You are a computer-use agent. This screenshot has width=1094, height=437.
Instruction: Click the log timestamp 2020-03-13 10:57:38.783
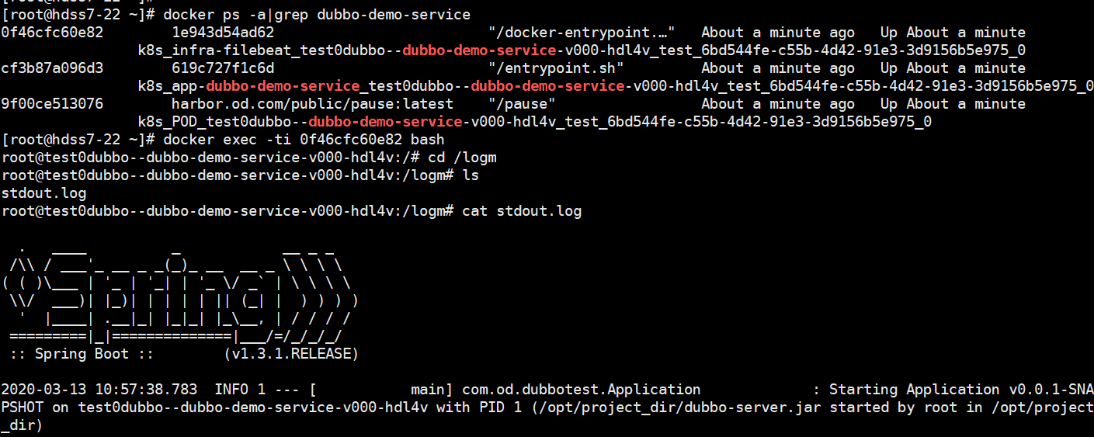(x=99, y=390)
